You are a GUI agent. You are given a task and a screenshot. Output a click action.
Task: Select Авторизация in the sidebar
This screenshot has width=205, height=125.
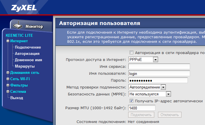(x=27, y=54)
